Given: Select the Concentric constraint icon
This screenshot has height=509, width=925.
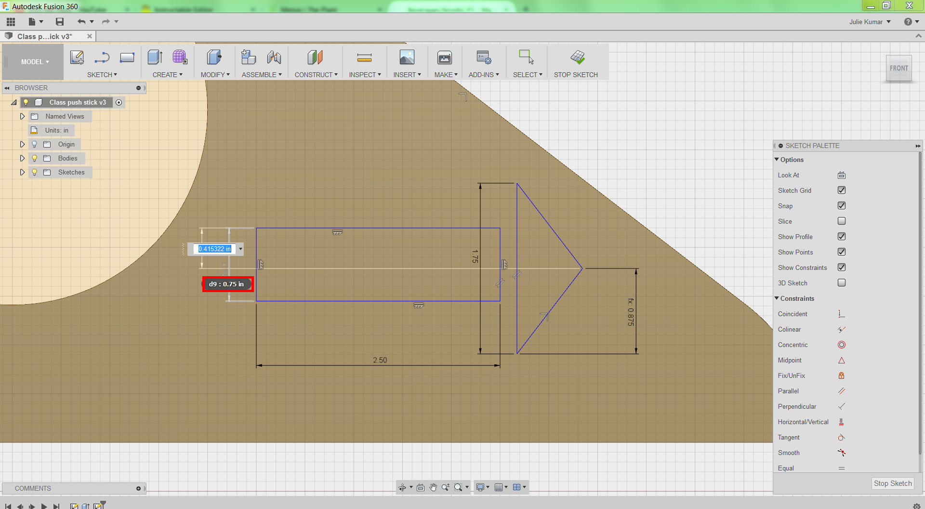Looking at the screenshot, I should click(x=842, y=345).
